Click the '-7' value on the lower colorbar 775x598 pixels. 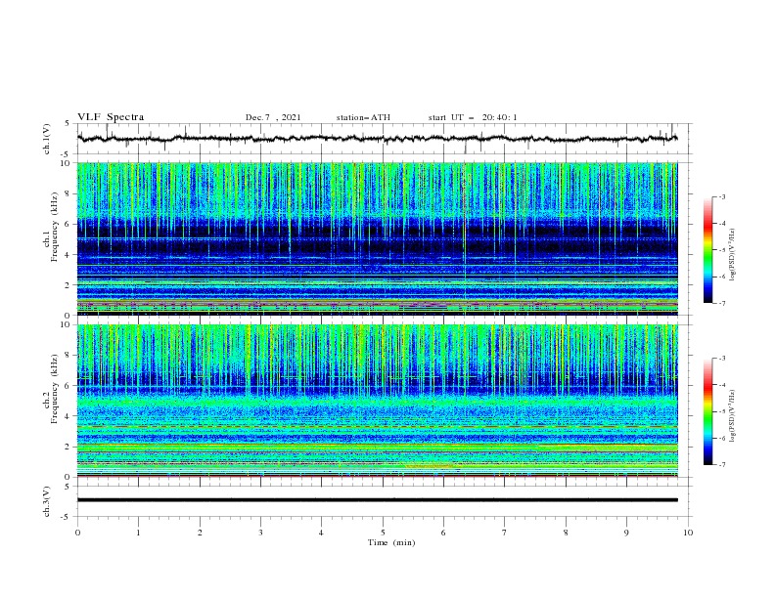point(722,465)
